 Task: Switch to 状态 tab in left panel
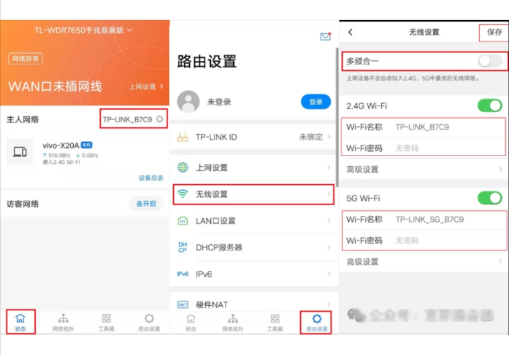[20, 322]
